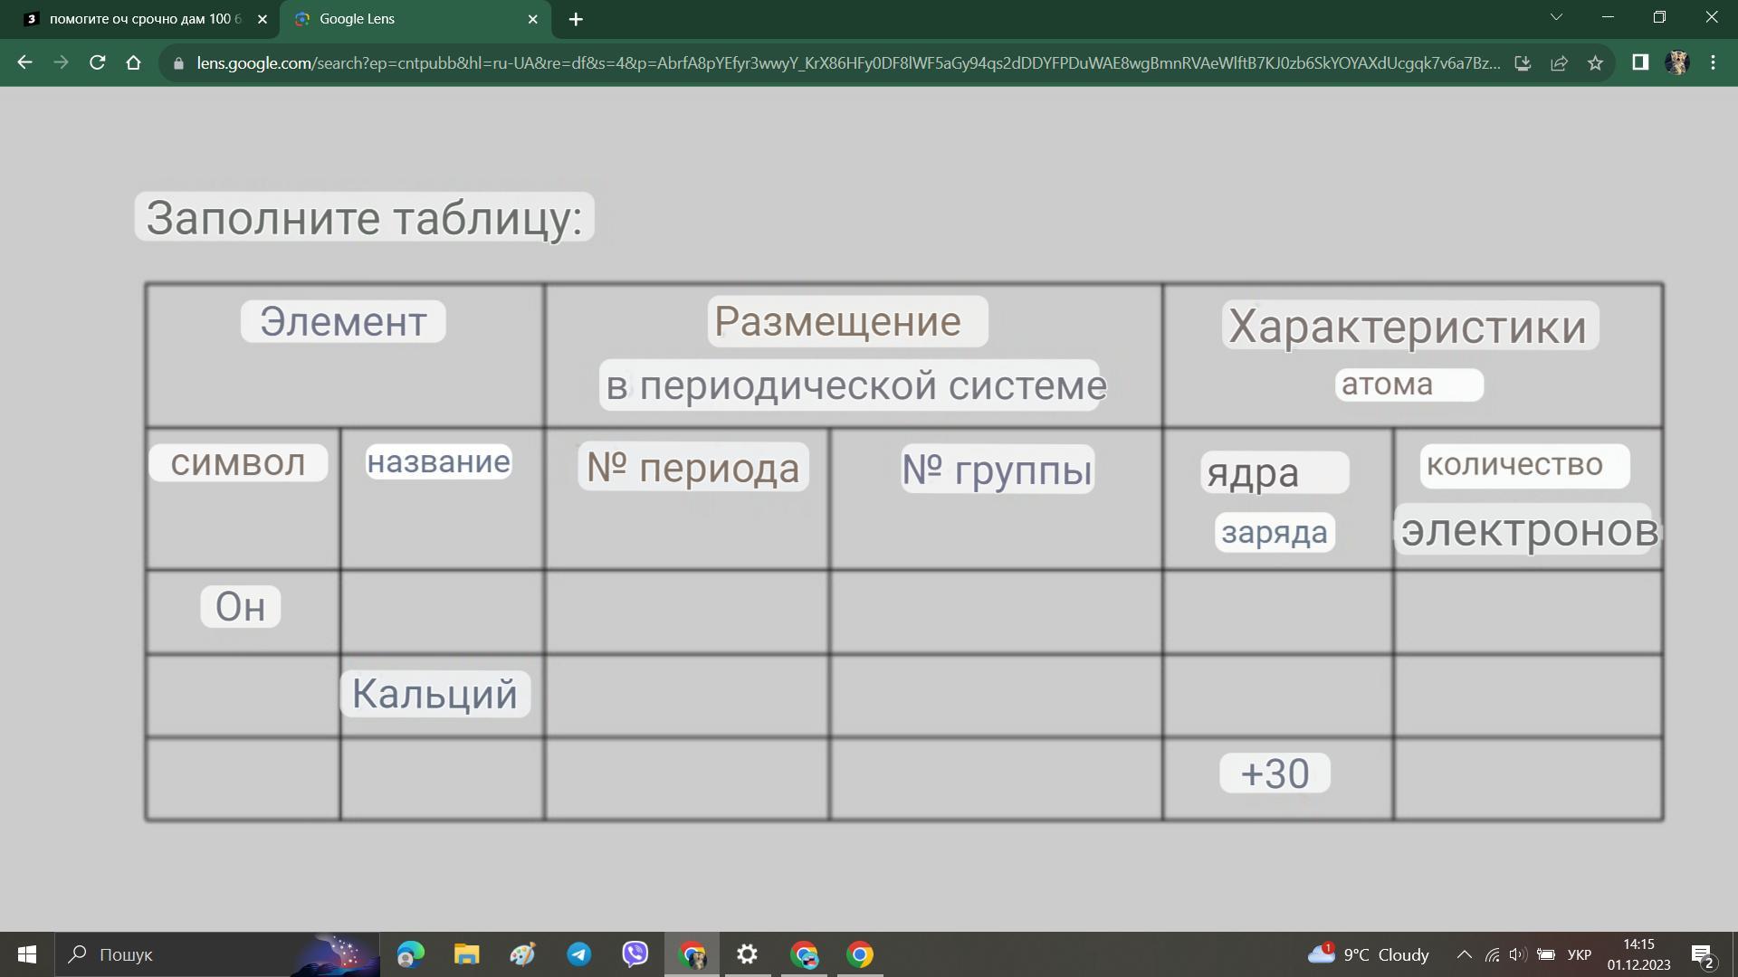Open the Chrome profile avatar
Screen dimensions: 1738x977
tap(1677, 62)
